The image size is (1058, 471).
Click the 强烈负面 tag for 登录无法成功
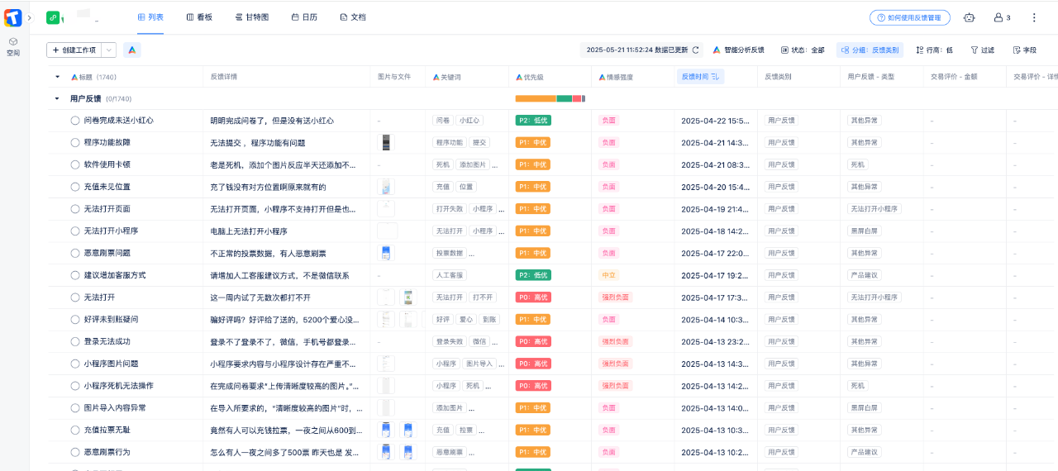616,341
